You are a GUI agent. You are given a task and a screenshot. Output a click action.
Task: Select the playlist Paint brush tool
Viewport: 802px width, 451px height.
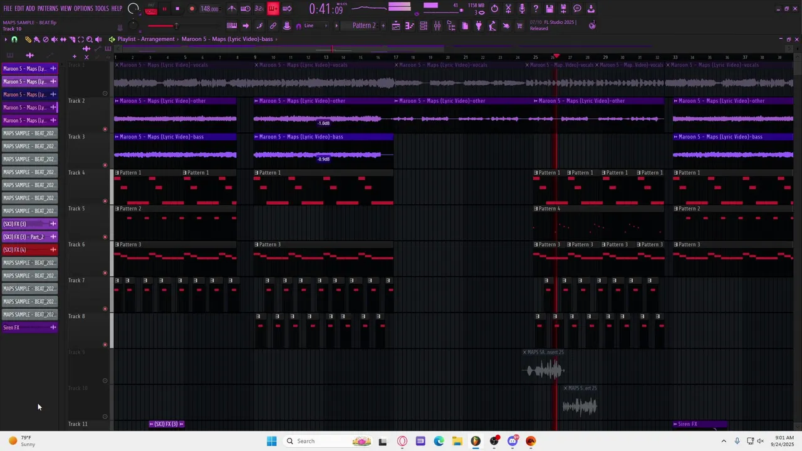tap(37, 39)
